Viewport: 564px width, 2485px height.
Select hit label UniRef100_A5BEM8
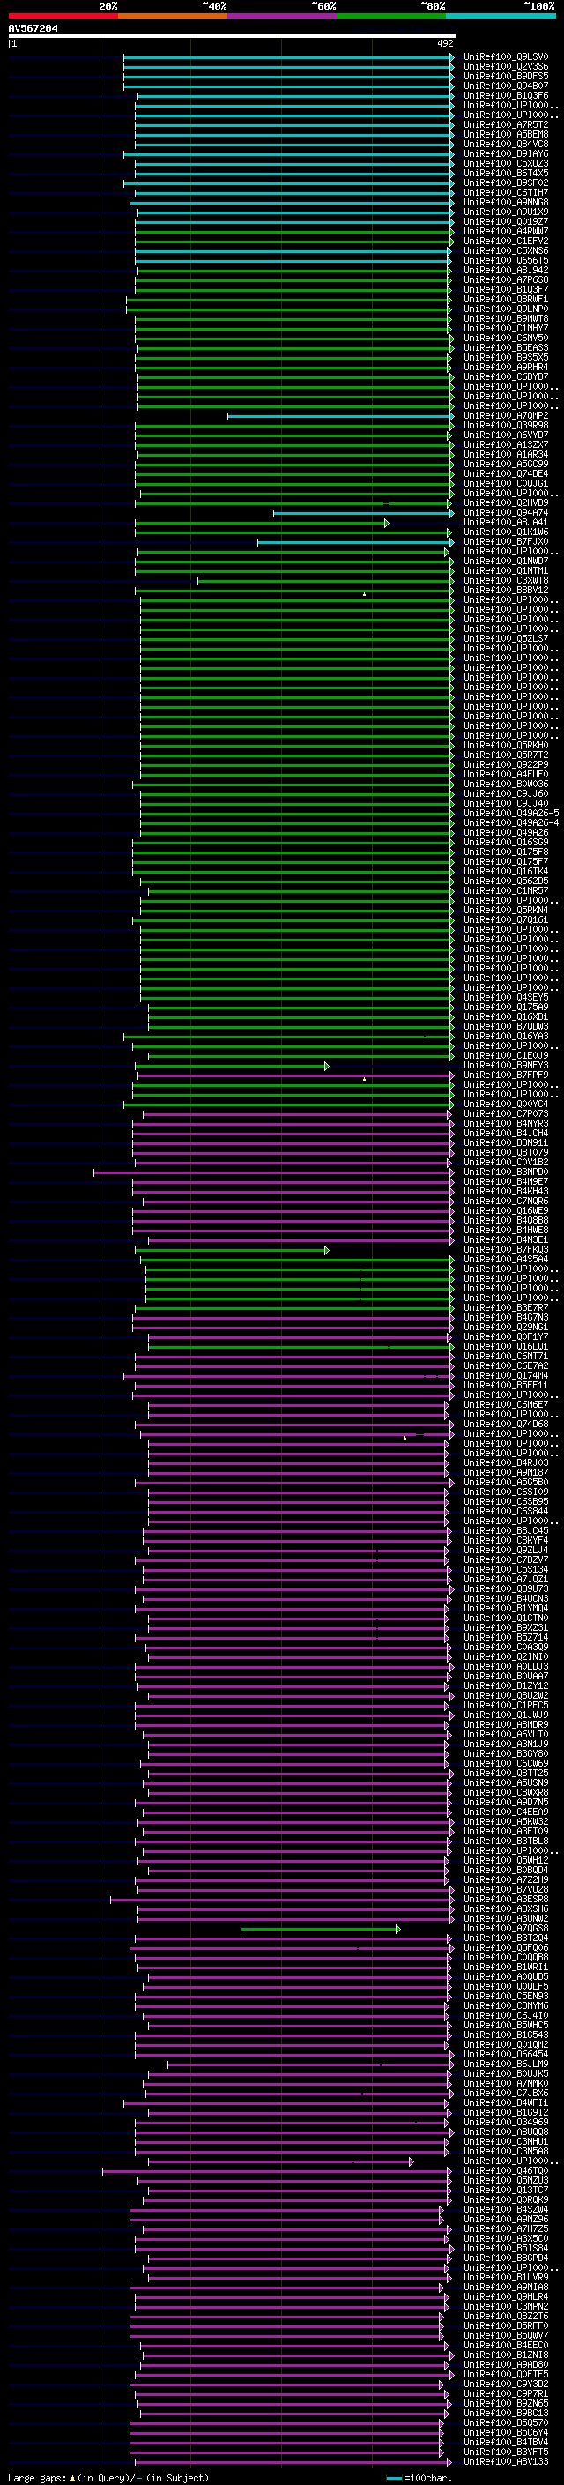pos(506,134)
